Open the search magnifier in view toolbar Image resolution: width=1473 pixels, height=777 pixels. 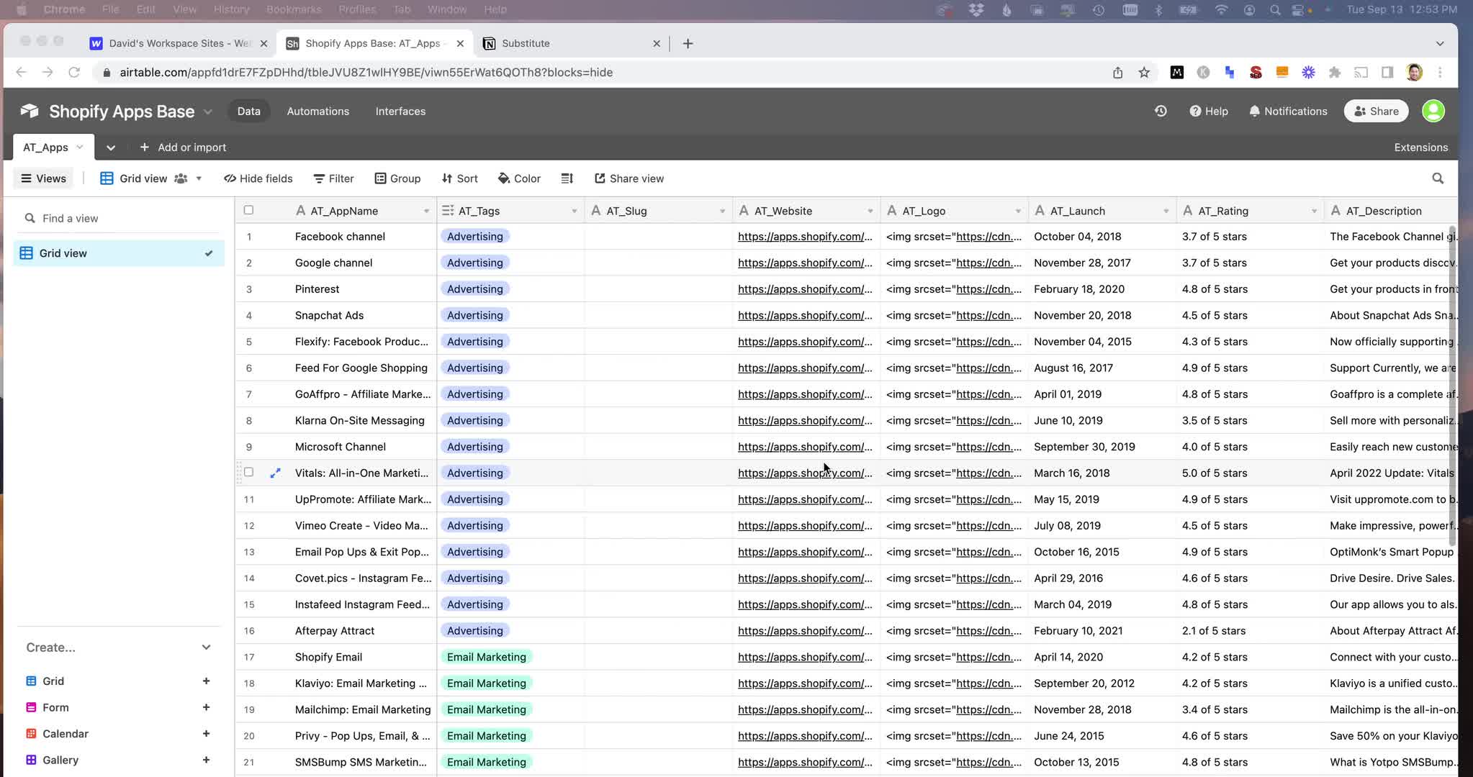(1438, 178)
